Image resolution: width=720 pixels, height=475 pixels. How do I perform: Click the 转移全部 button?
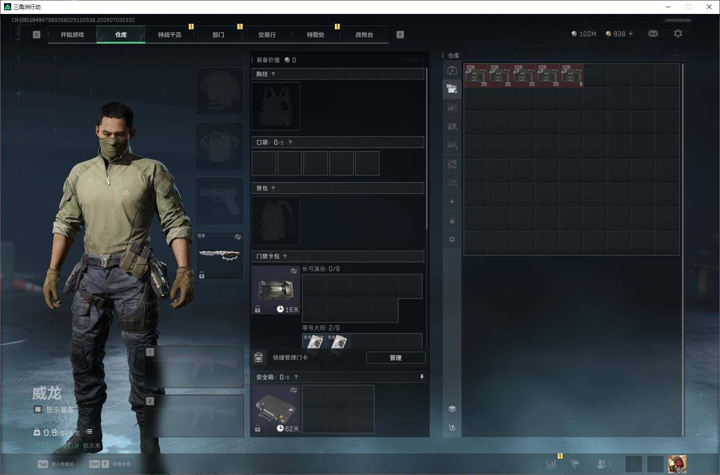tap(110, 464)
